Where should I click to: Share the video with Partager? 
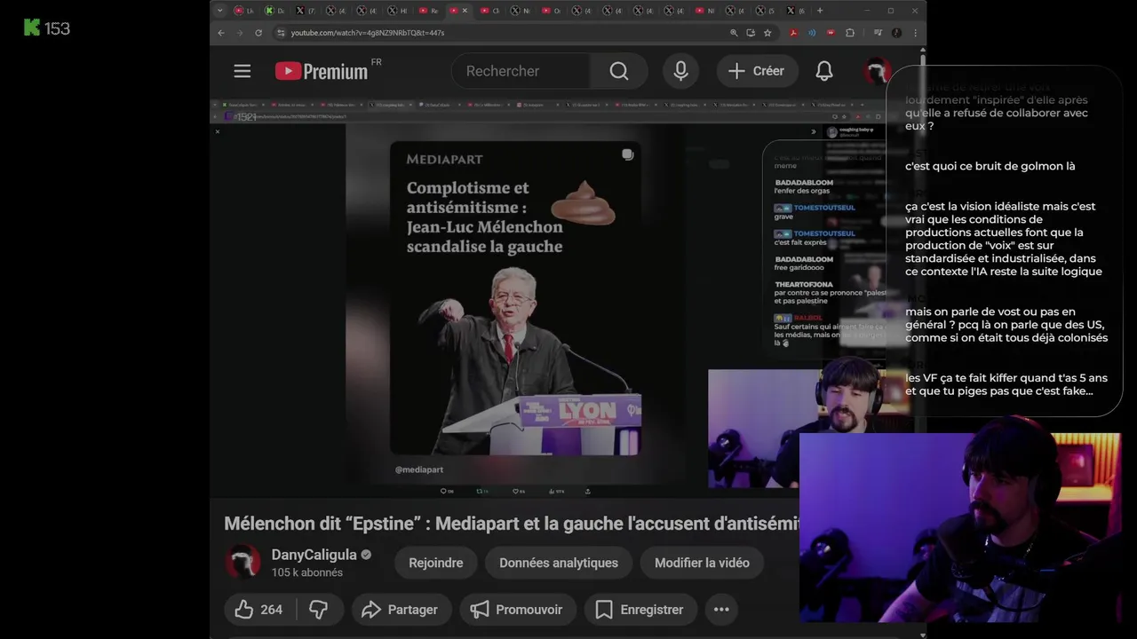coord(401,610)
